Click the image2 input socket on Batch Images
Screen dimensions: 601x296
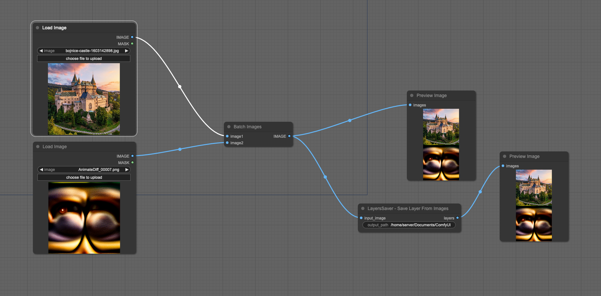227,143
